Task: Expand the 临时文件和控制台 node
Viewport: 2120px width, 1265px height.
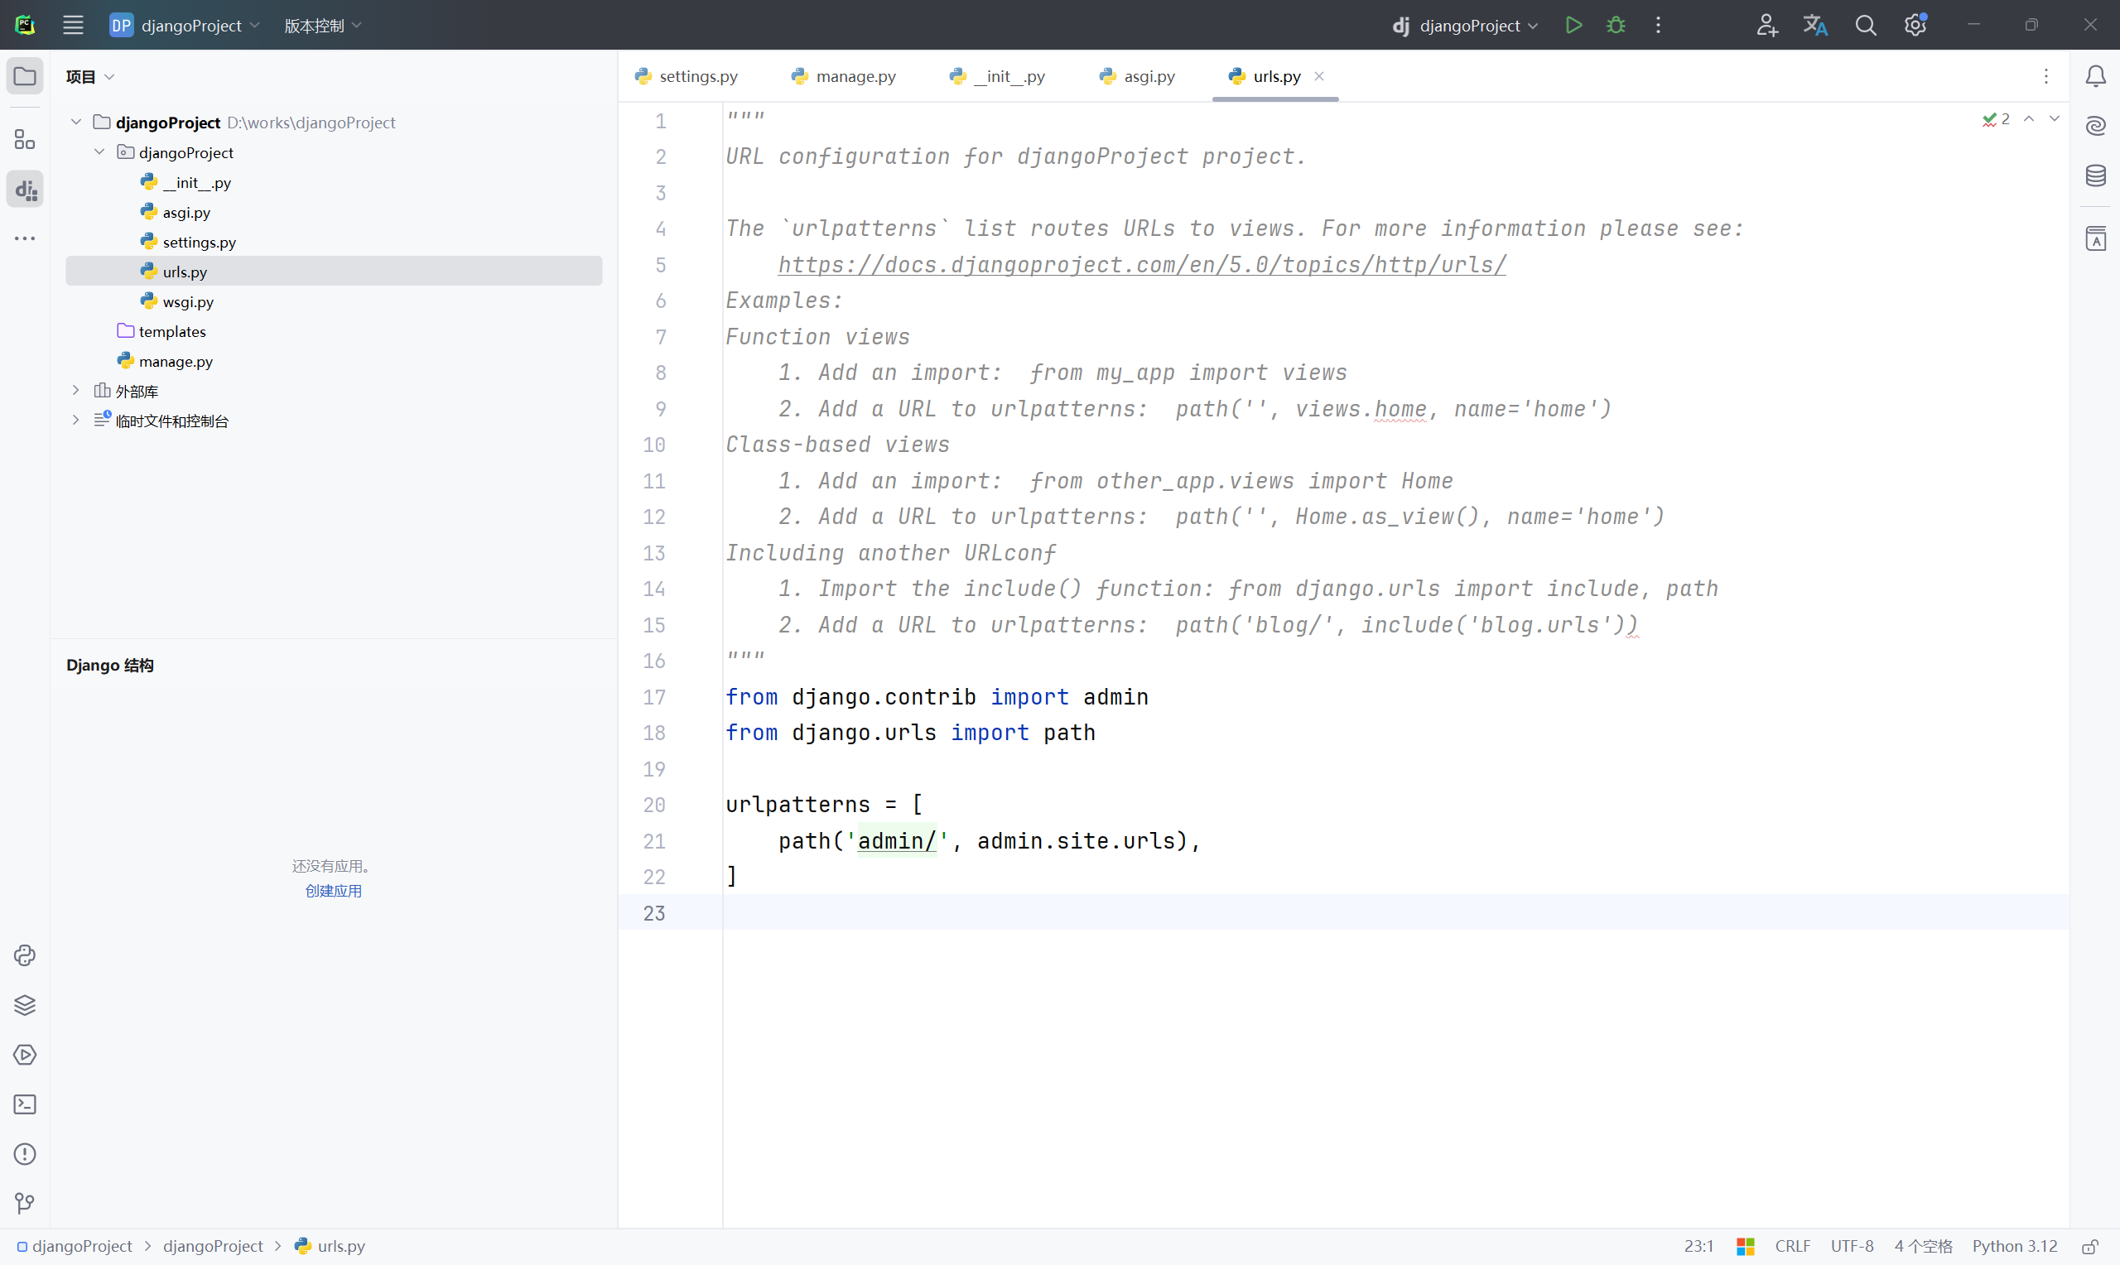Action: point(76,421)
